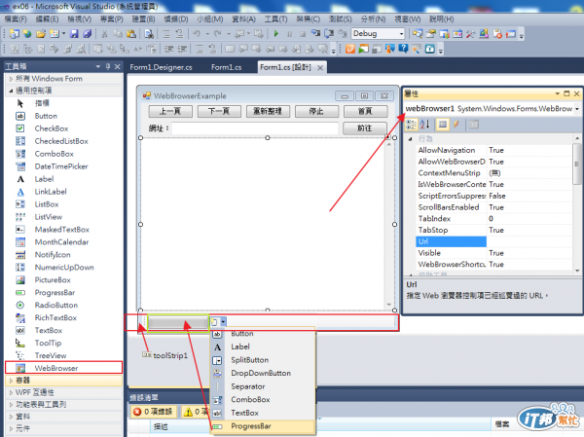Select toolStrip1 in the component tray
584x437 pixels.
click(x=165, y=355)
